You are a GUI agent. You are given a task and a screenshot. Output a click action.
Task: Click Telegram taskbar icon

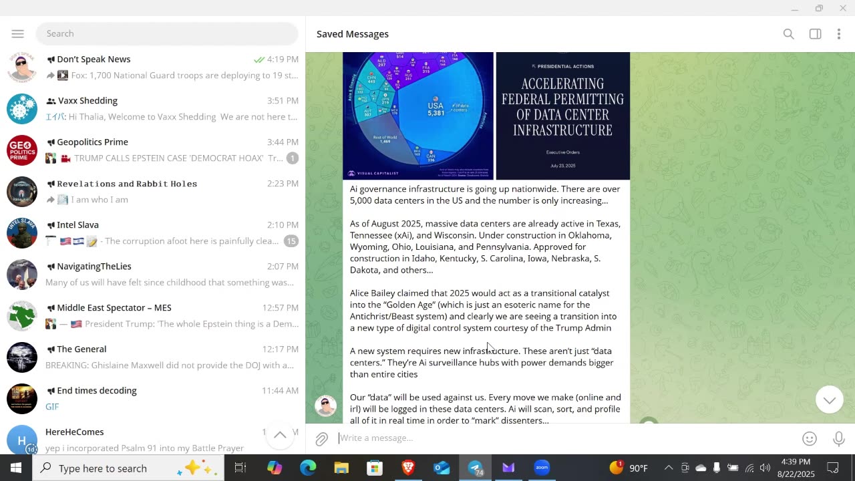[476, 468]
